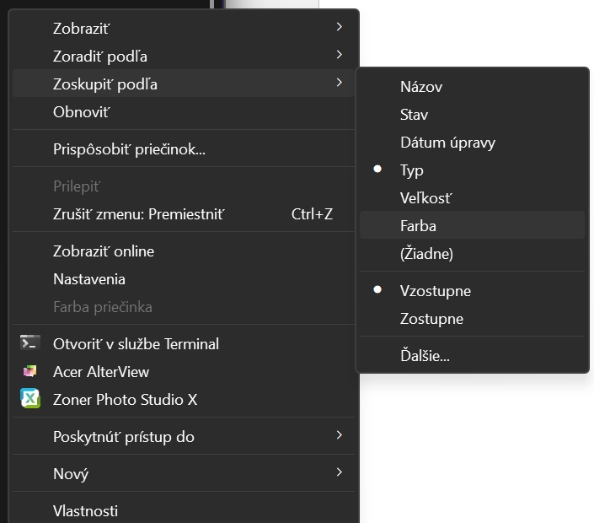Select Zobraziť online entry
This screenshot has height=523, width=594.
104,251
